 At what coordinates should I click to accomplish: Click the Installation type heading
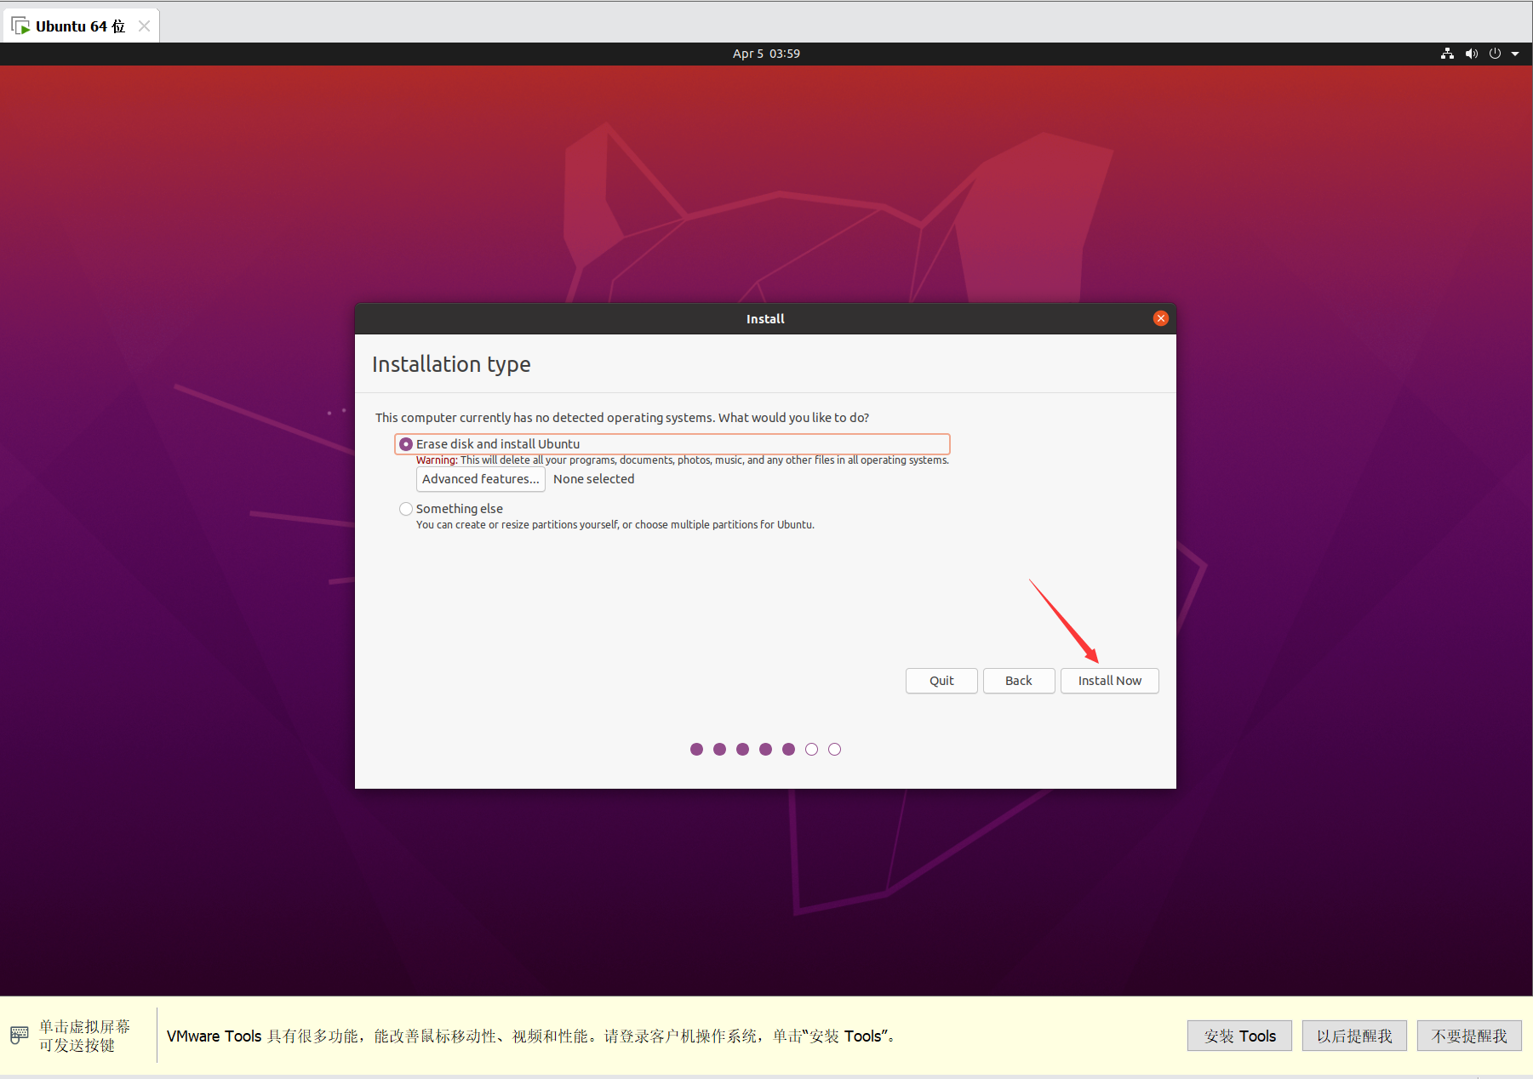pos(451,364)
